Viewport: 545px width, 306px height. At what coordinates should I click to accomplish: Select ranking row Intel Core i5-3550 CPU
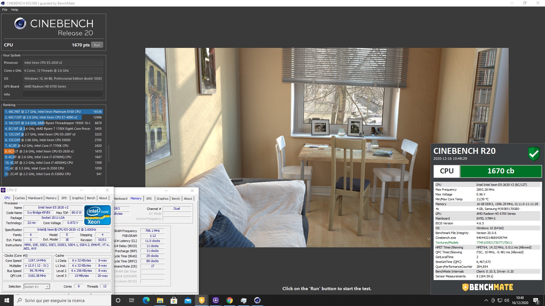[53, 168]
